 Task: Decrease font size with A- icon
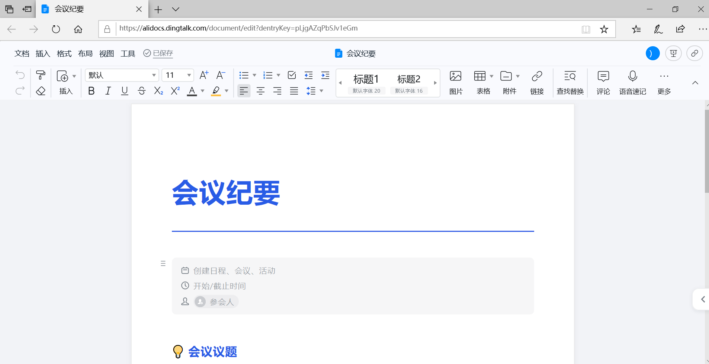click(221, 75)
